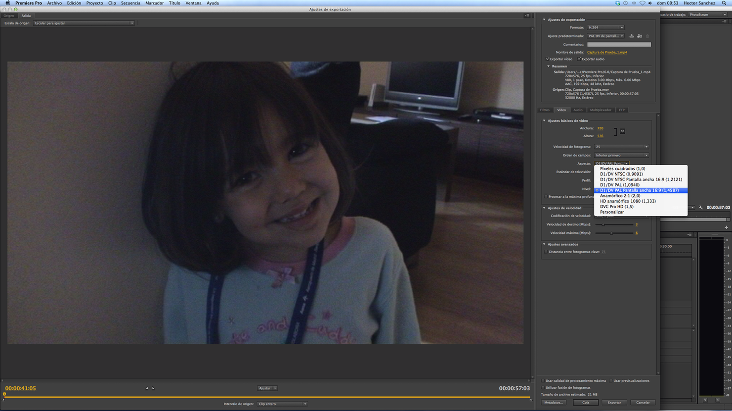This screenshot has width=732, height=411.
Task: Click the Metadatos button
Action: pyautogui.click(x=553, y=403)
